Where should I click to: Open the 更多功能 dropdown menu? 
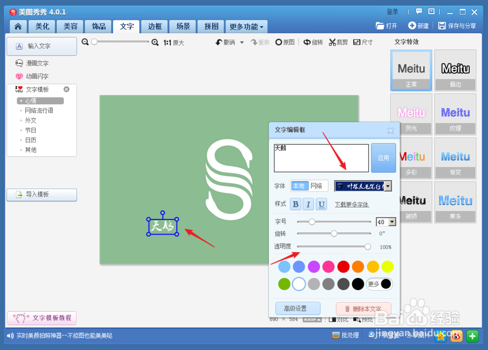click(x=246, y=27)
